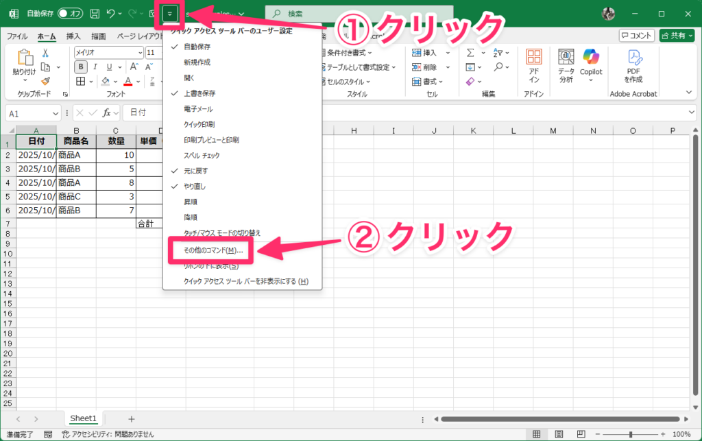This screenshot has height=441, width=702.
Task: Click the コメント (Comments) button
Action: point(636,36)
